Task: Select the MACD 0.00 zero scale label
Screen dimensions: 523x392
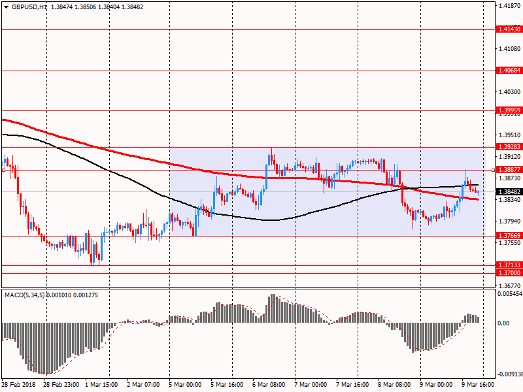Action: pos(503,323)
